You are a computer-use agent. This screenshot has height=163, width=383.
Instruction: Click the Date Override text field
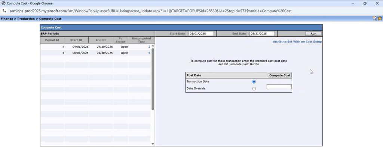[279, 87]
